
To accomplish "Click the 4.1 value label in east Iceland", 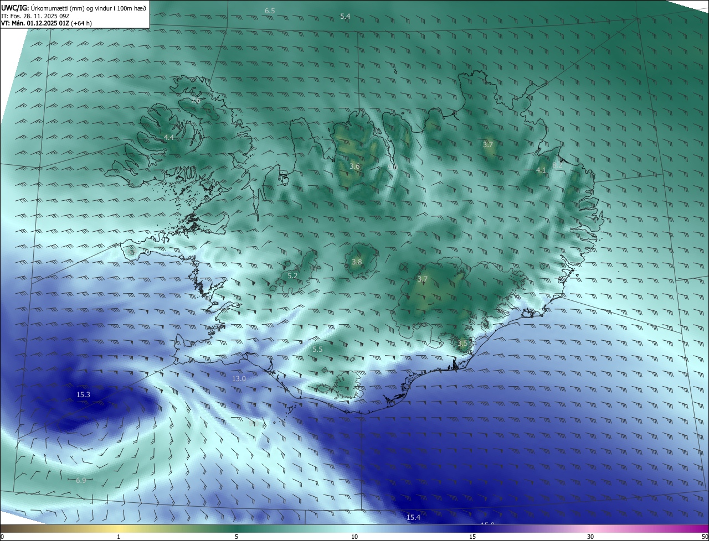I will (541, 170).
